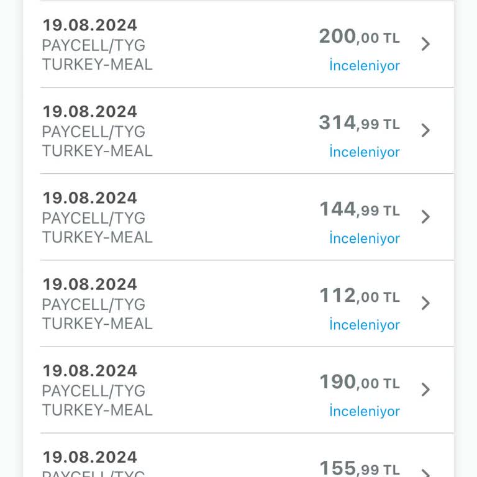Click the 314,99 TL amount
This screenshot has width=477, height=477.
tap(359, 124)
